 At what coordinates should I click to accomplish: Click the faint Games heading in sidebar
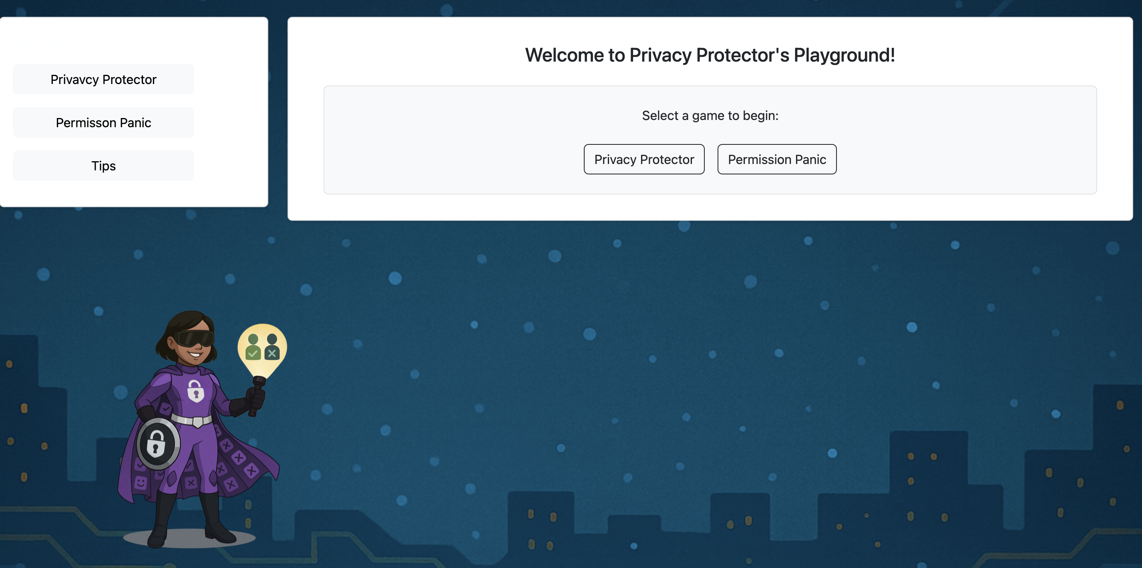coord(38,42)
